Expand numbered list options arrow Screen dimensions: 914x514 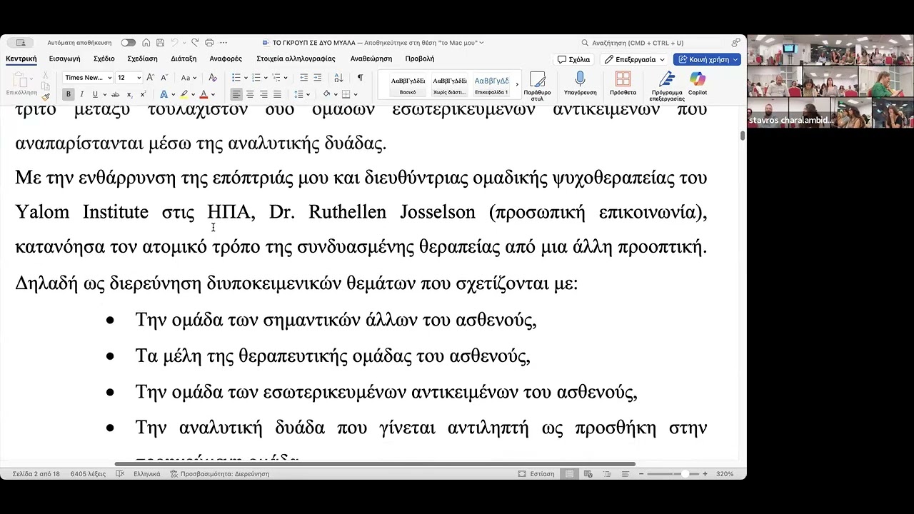coord(266,78)
